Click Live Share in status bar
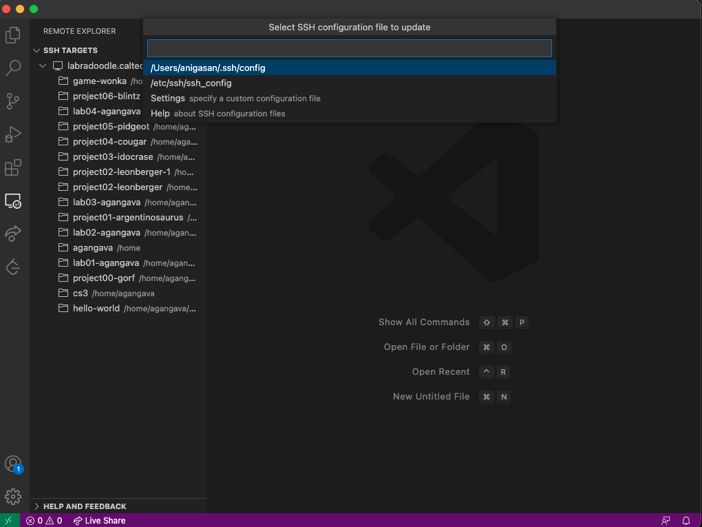702x527 pixels. click(x=100, y=521)
